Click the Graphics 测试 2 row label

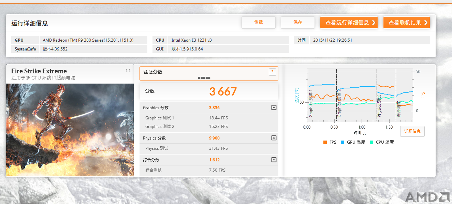tap(160, 127)
